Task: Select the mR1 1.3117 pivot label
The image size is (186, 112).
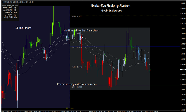Action: coord(77,17)
